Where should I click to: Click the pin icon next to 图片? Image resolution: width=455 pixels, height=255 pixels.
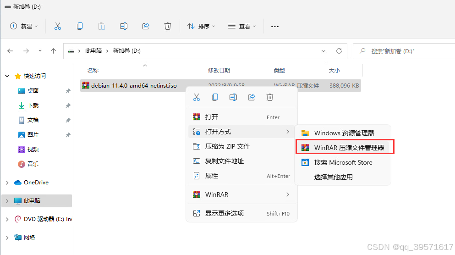pos(68,135)
